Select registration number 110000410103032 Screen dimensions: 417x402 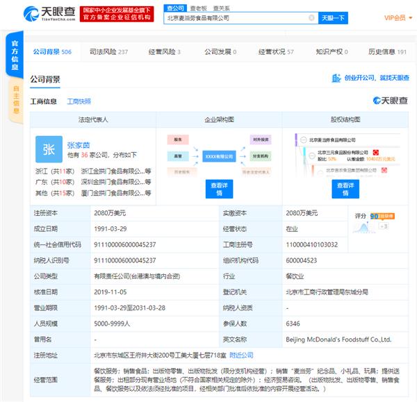[x=311, y=244]
